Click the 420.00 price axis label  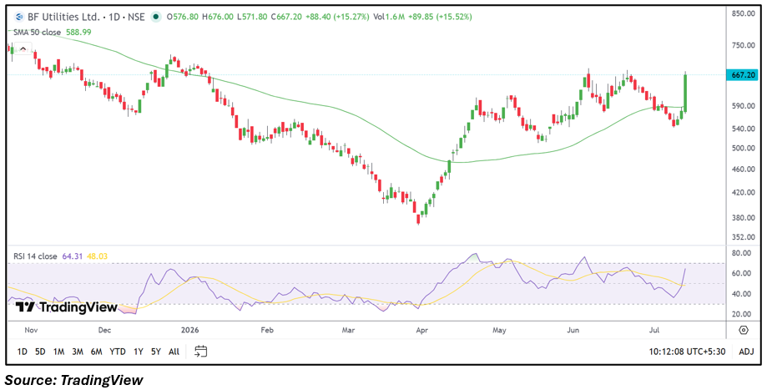pyautogui.click(x=744, y=193)
